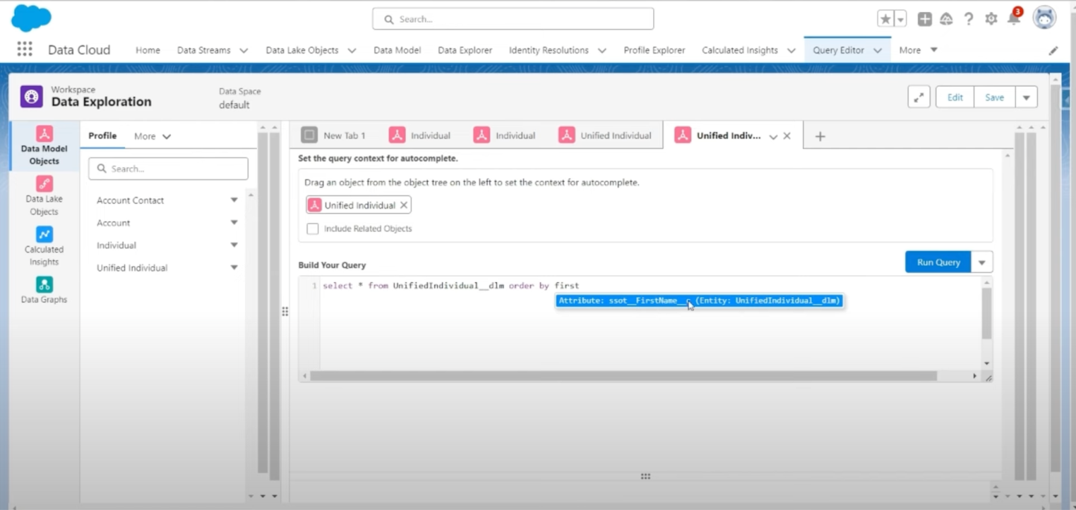Open the active tab's chevron menu
The image size is (1076, 510).
tap(773, 136)
